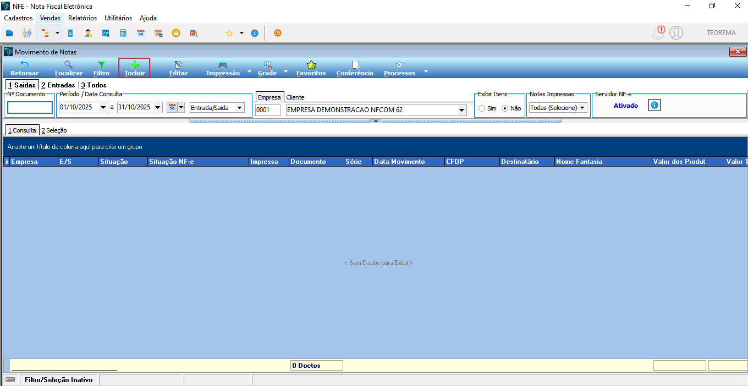The image size is (748, 386).
Task: Click the red grid with magnifier icon
Action: point(194,33)
